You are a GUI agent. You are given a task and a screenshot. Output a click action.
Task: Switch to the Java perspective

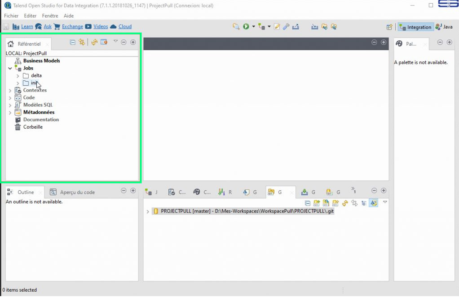coord(444,27)
